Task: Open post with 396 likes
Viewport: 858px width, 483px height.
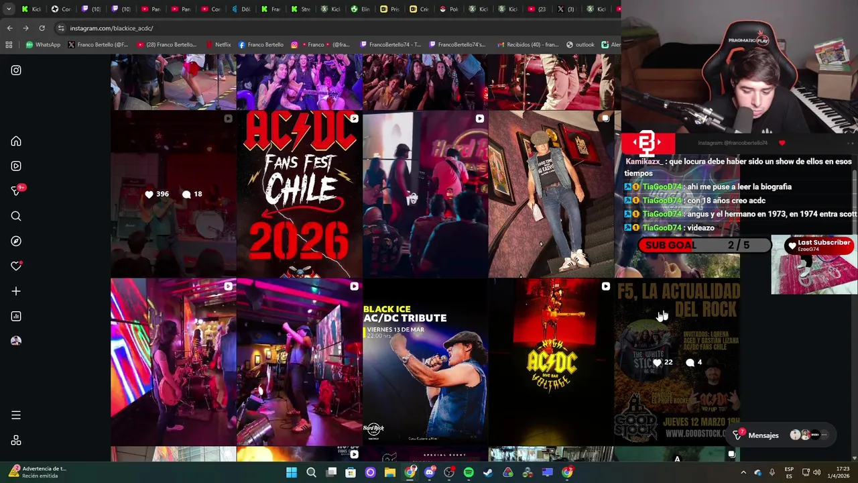Action: (173, 195)
